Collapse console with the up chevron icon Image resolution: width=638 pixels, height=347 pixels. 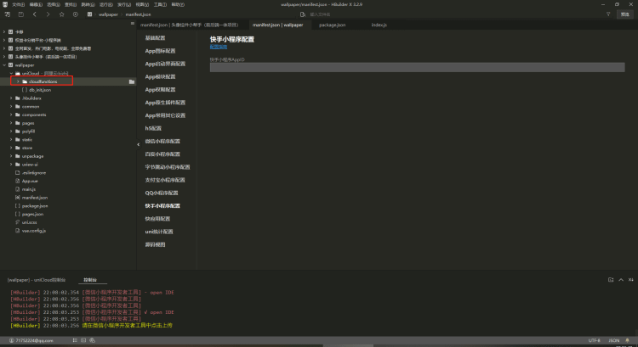(x=621, y=280)
